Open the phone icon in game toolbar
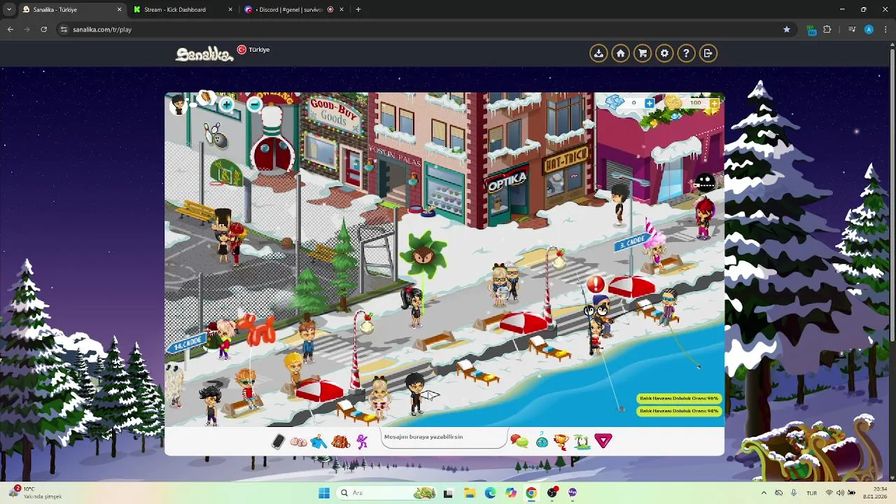Image resolution: width=896 pixels, height=504 pixels. coord(278,441)
